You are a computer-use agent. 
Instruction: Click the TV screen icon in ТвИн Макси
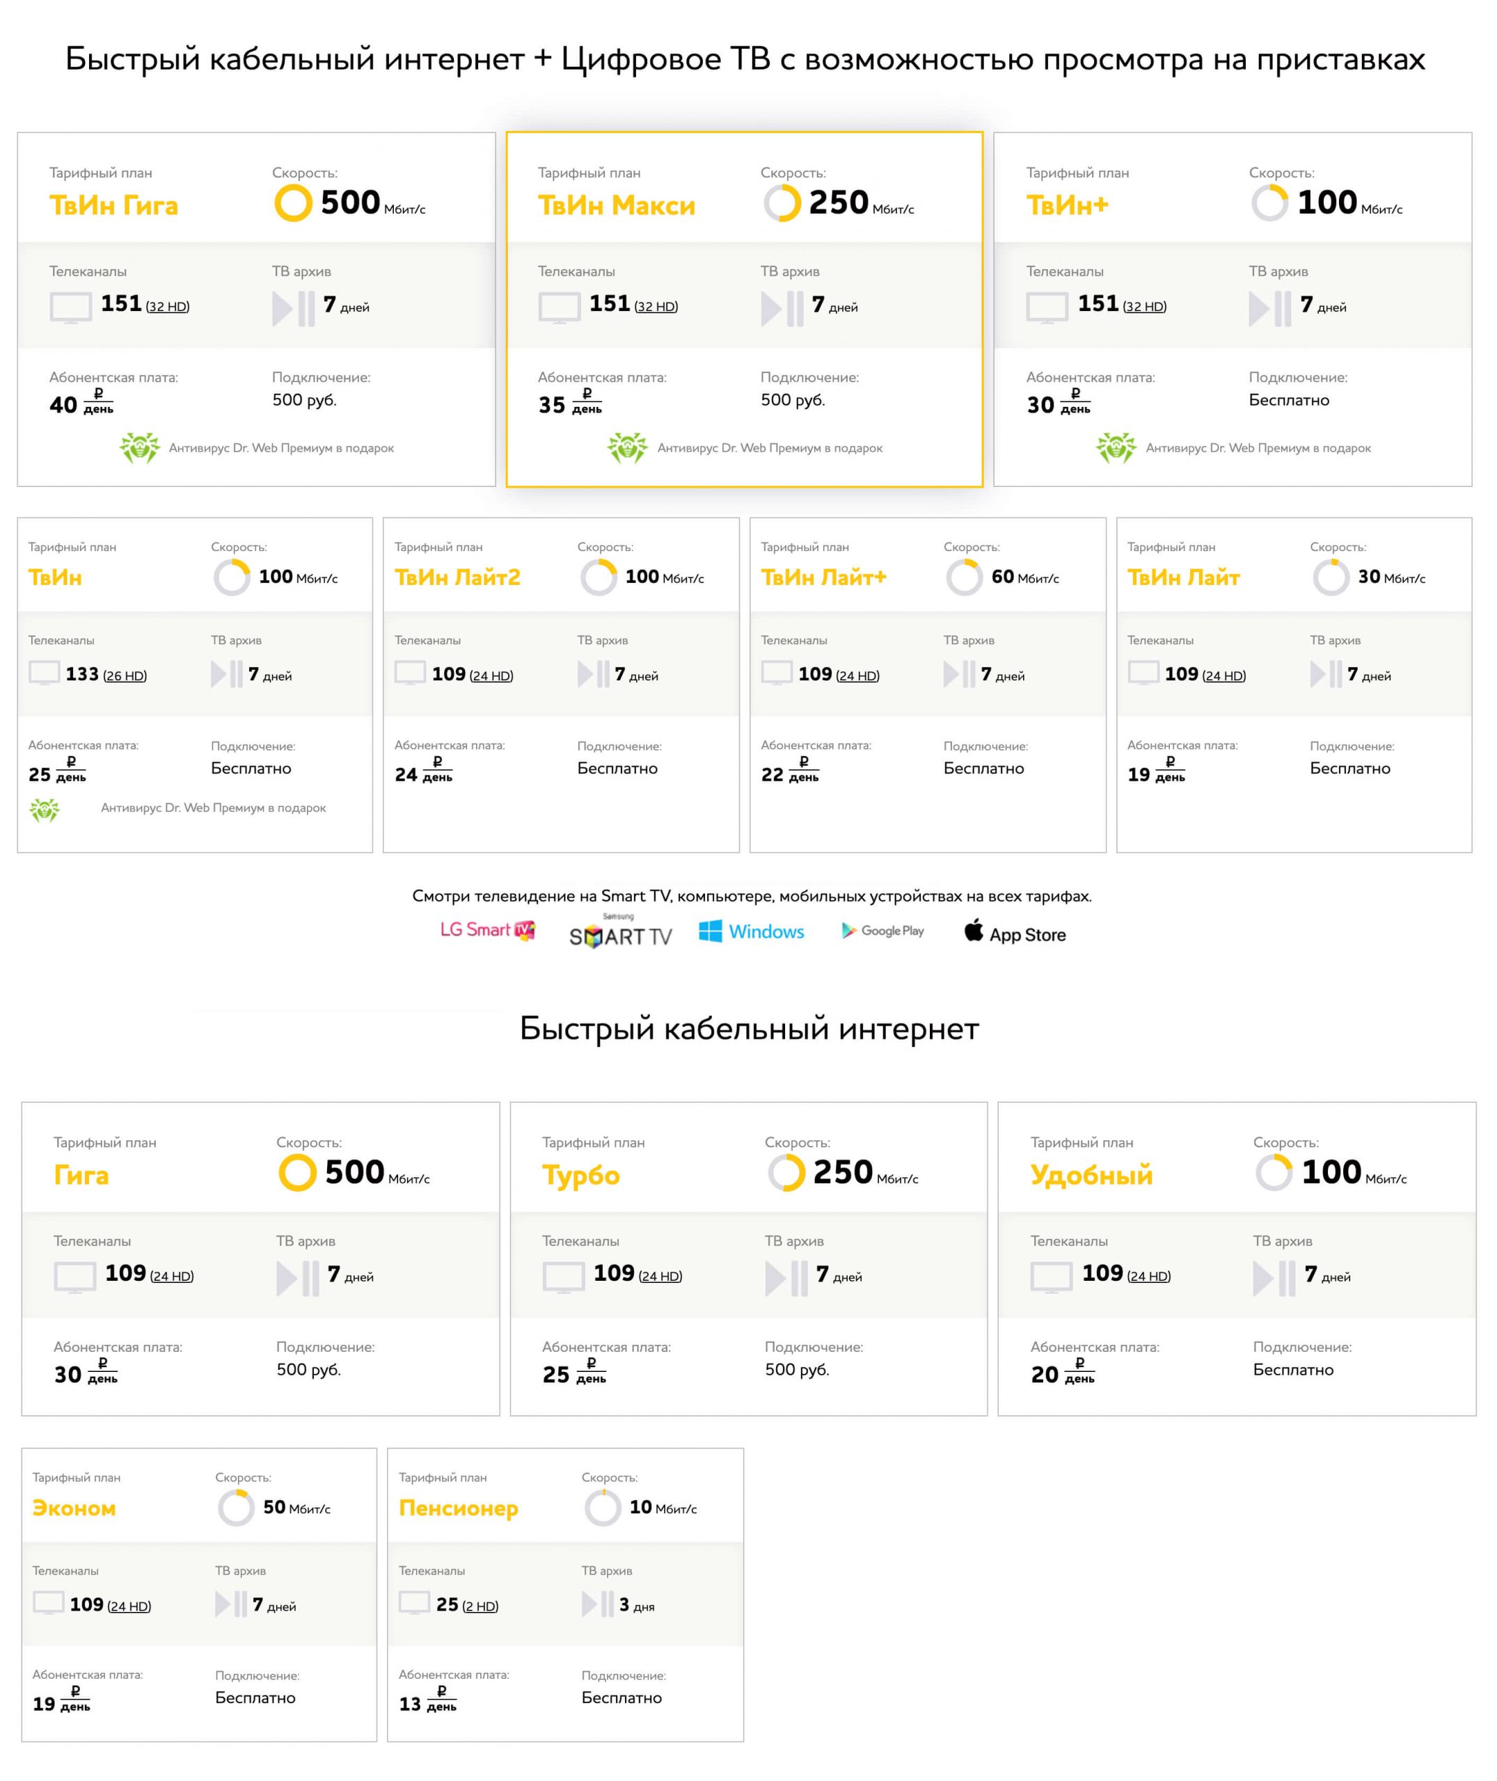pos(560,308)
